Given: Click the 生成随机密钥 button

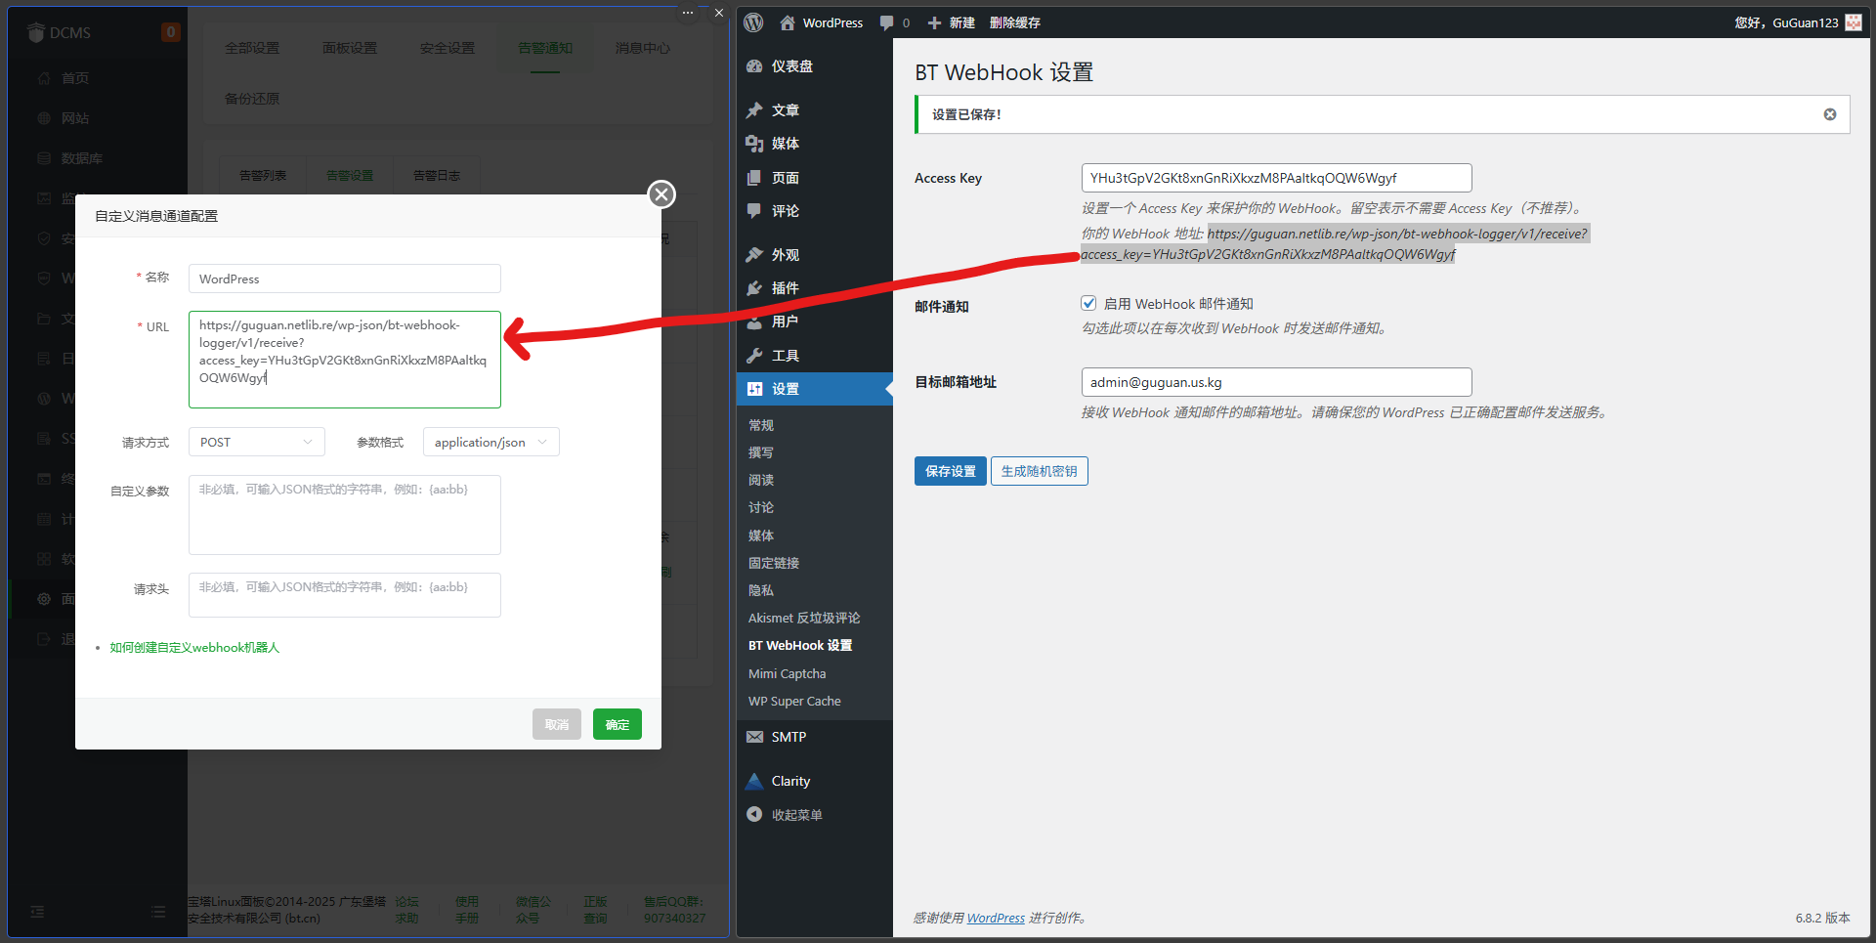Looking at the screenshot, I should (x=1039, y=471).
